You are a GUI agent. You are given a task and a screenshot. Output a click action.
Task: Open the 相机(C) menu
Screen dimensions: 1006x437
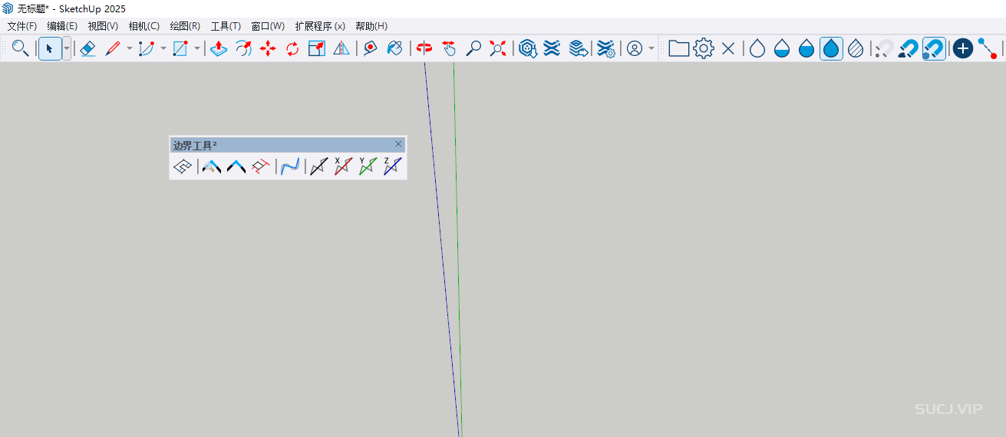pyautogui.click(x=144, y=26)
